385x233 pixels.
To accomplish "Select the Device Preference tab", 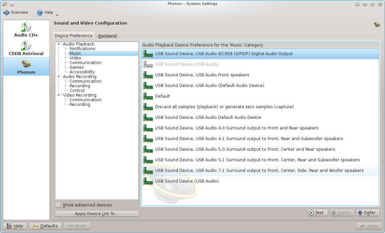I will (73, 36).
